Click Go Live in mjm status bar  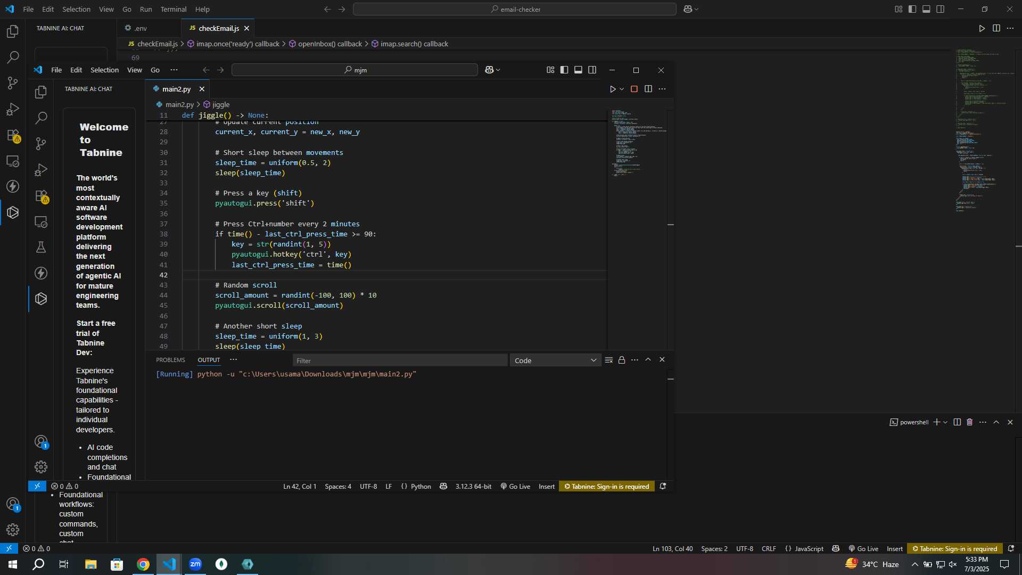pos(515,487)
